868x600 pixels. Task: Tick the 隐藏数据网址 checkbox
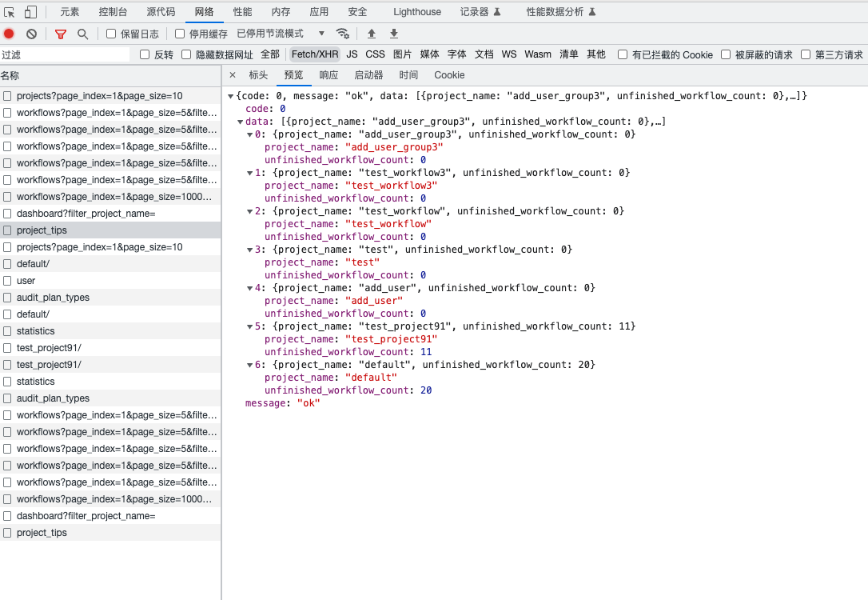click(x=186, y=54)
